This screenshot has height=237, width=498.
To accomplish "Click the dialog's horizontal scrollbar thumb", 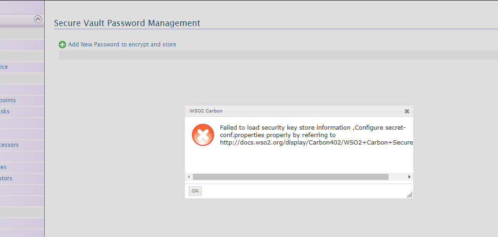I will (290, 177).
